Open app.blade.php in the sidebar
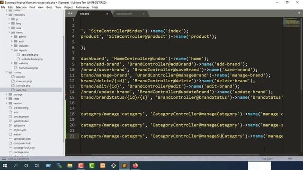303x170 pixels. [30, 55]
